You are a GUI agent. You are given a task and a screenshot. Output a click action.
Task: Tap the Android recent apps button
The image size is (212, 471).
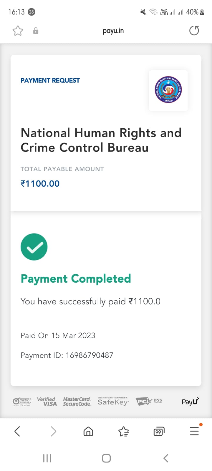(47, 458)
